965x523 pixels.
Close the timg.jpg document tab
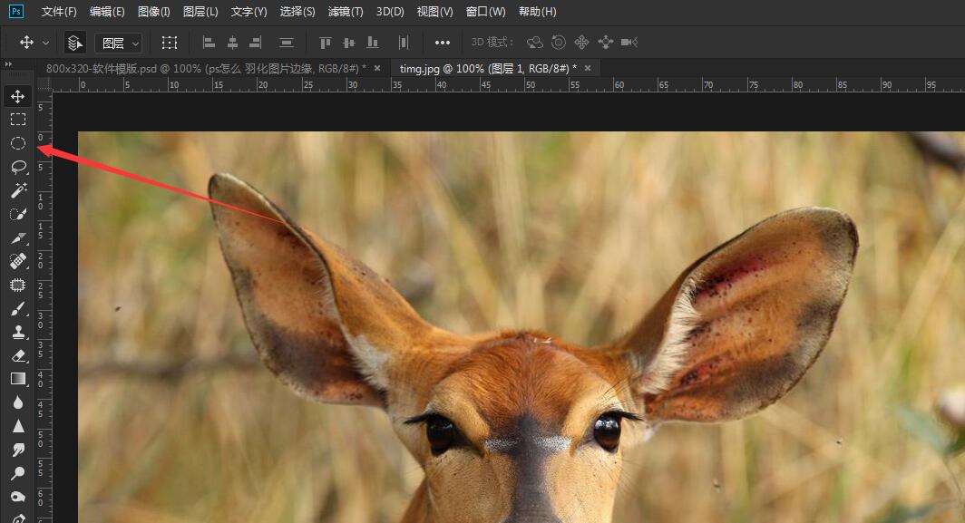588,68
